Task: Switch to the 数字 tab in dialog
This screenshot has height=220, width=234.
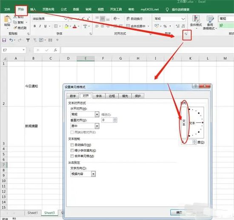Action: pos(73,96)
